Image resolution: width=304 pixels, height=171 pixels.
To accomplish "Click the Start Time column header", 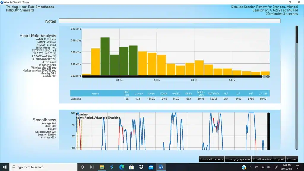I will (126, 94).
